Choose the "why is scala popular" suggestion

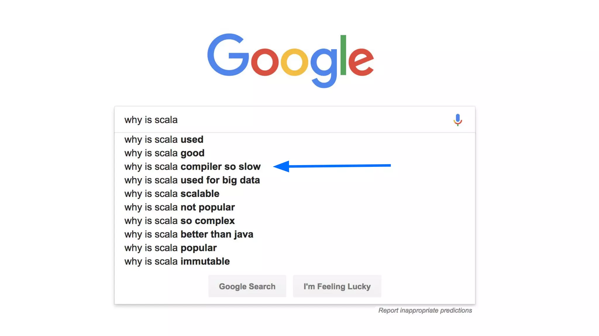click(170, 248)
